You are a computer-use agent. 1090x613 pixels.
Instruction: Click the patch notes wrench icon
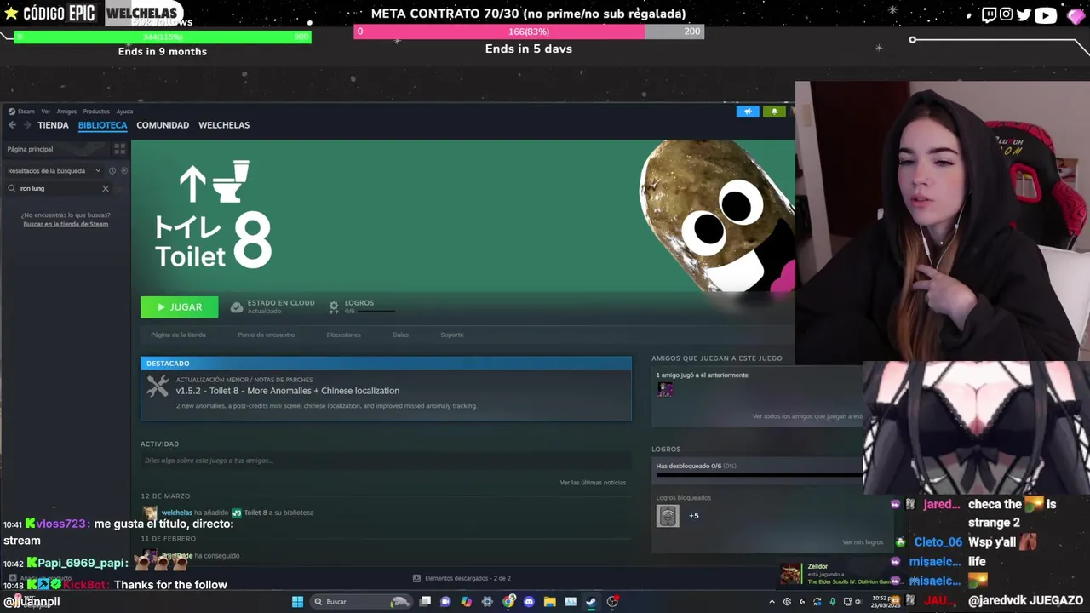158,387
